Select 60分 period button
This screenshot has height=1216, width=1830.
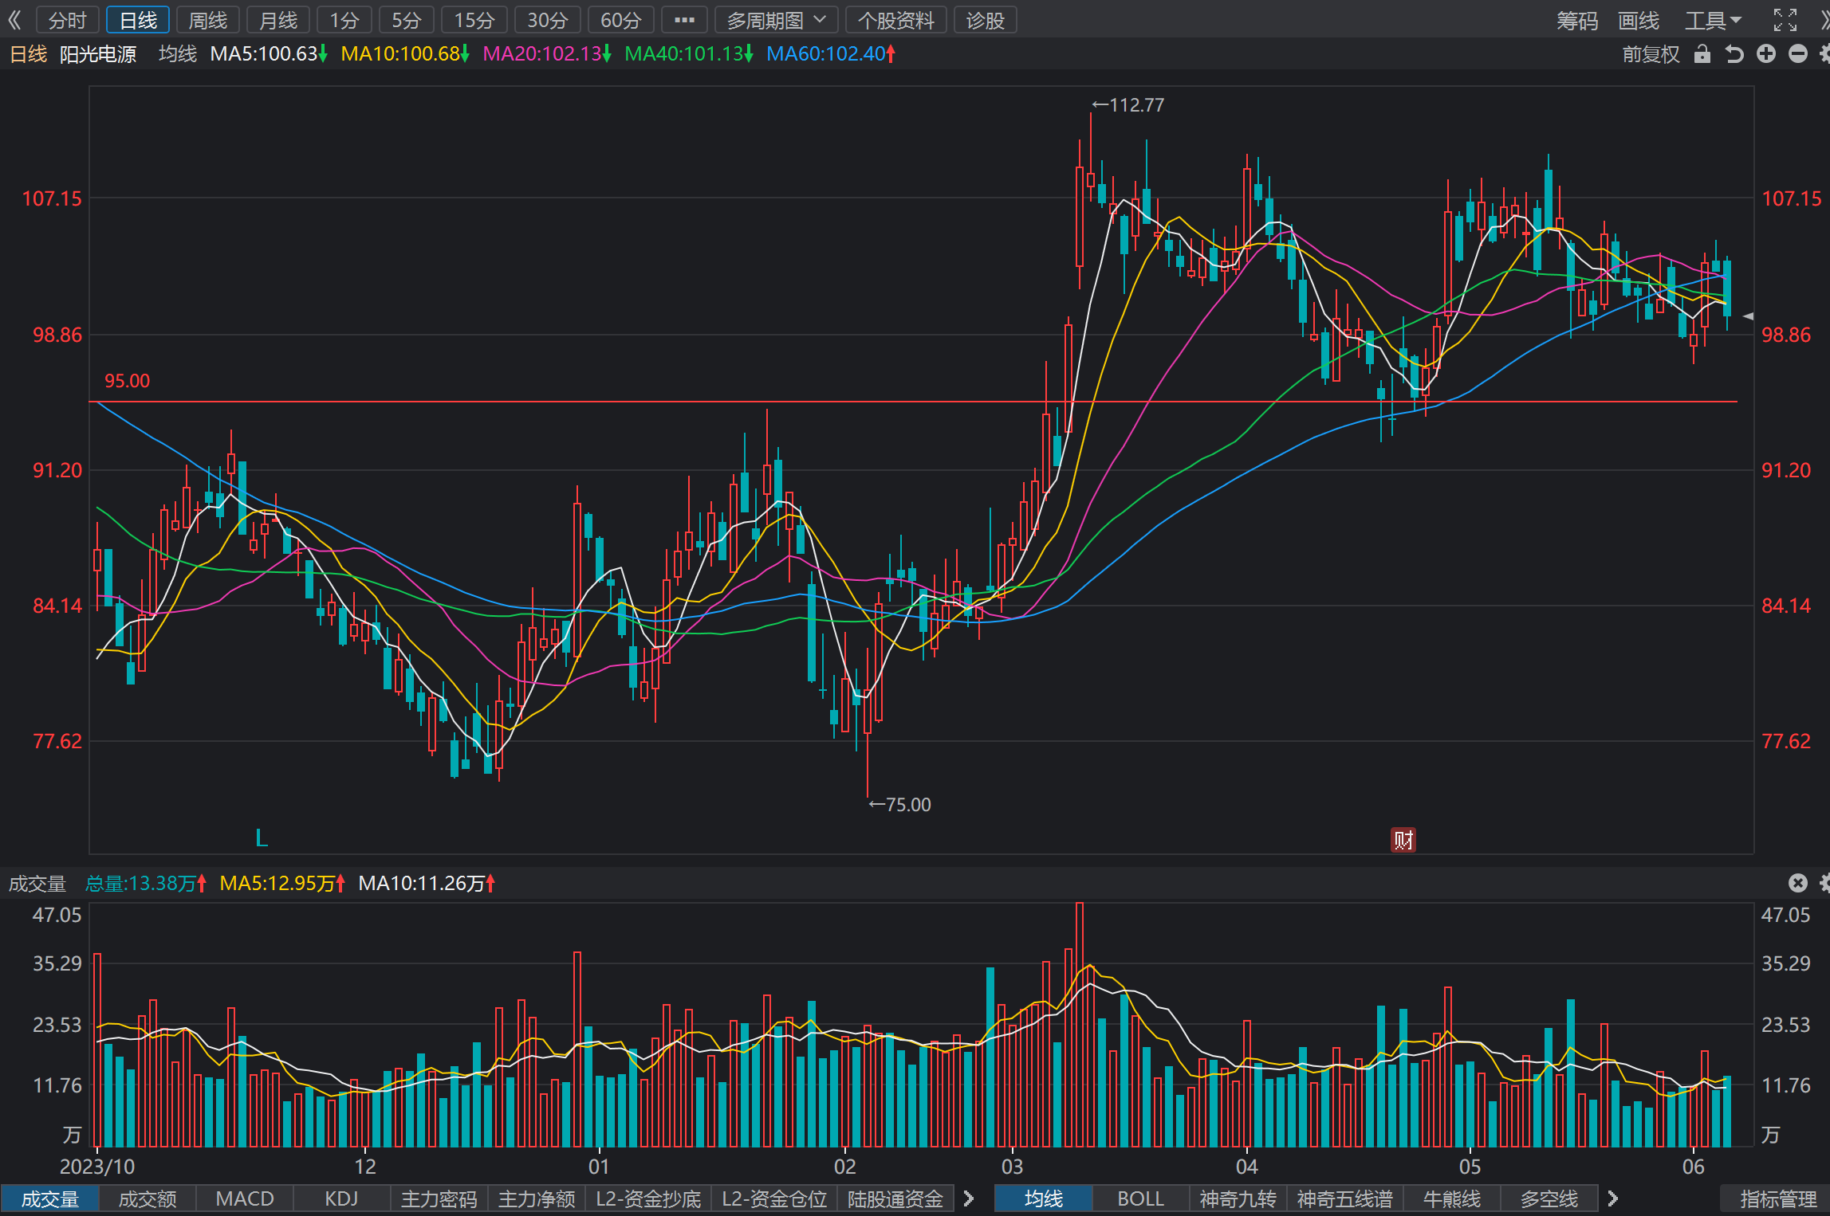[x=621, y=20]
